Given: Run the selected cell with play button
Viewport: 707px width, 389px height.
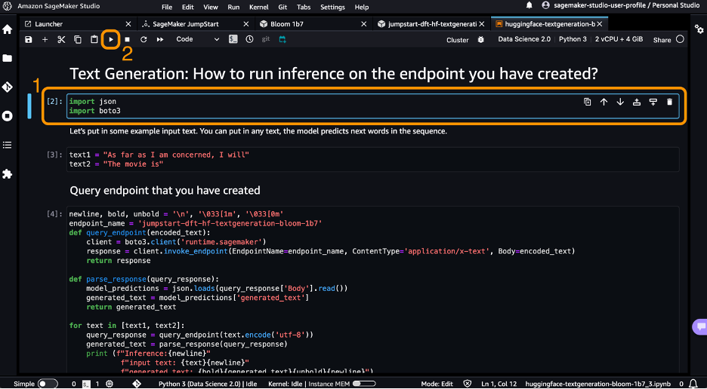Looking at the screenshot, I should tap(111, 39).
